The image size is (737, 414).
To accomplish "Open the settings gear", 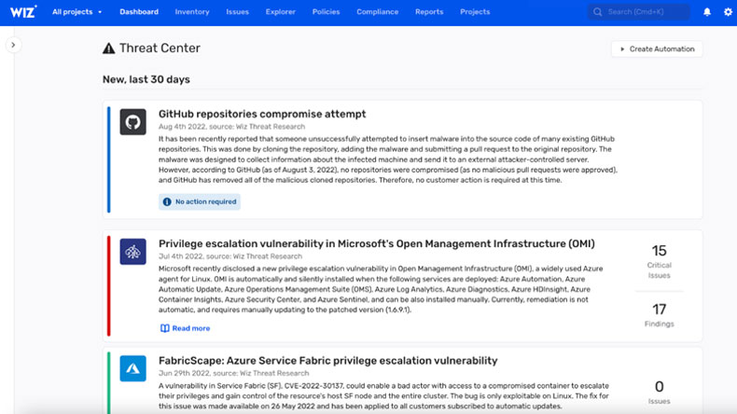I will click(x=729, y=12).
